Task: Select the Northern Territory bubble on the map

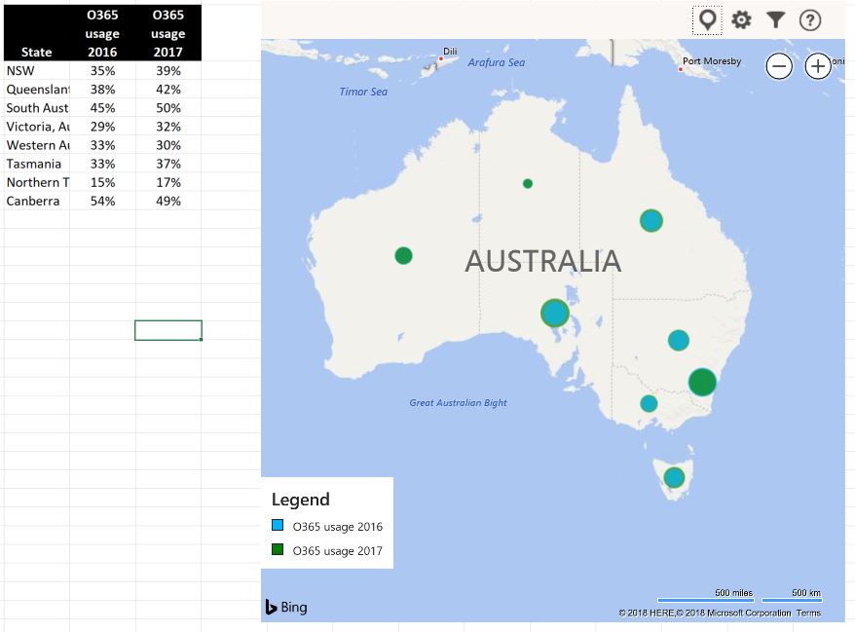Action: point(527,184)
